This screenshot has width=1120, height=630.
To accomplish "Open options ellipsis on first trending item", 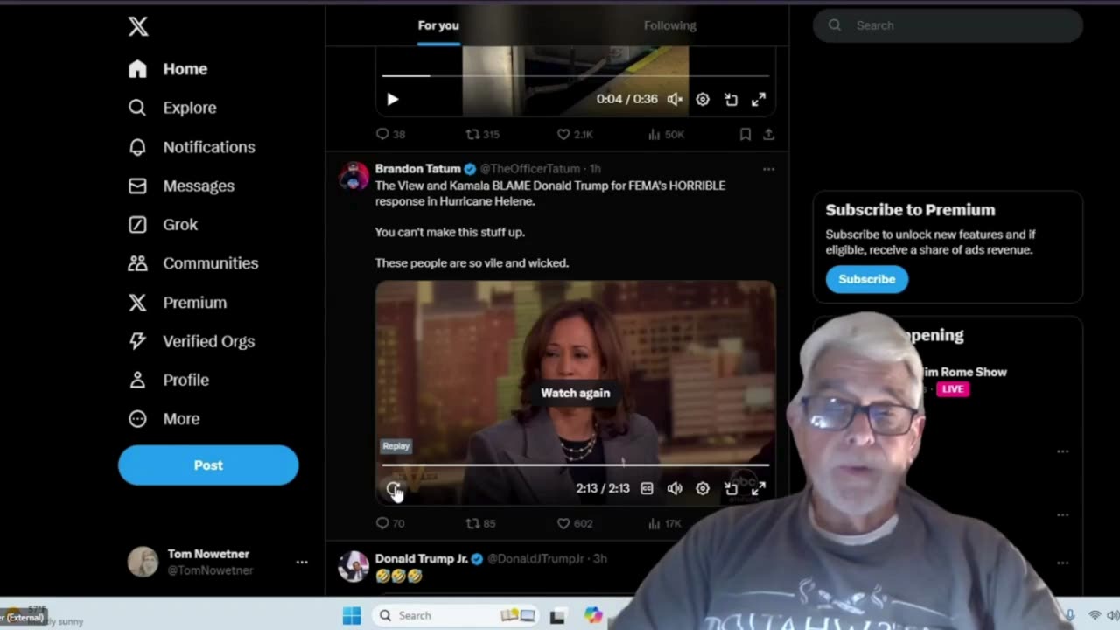I will [x=1062, y=451].
